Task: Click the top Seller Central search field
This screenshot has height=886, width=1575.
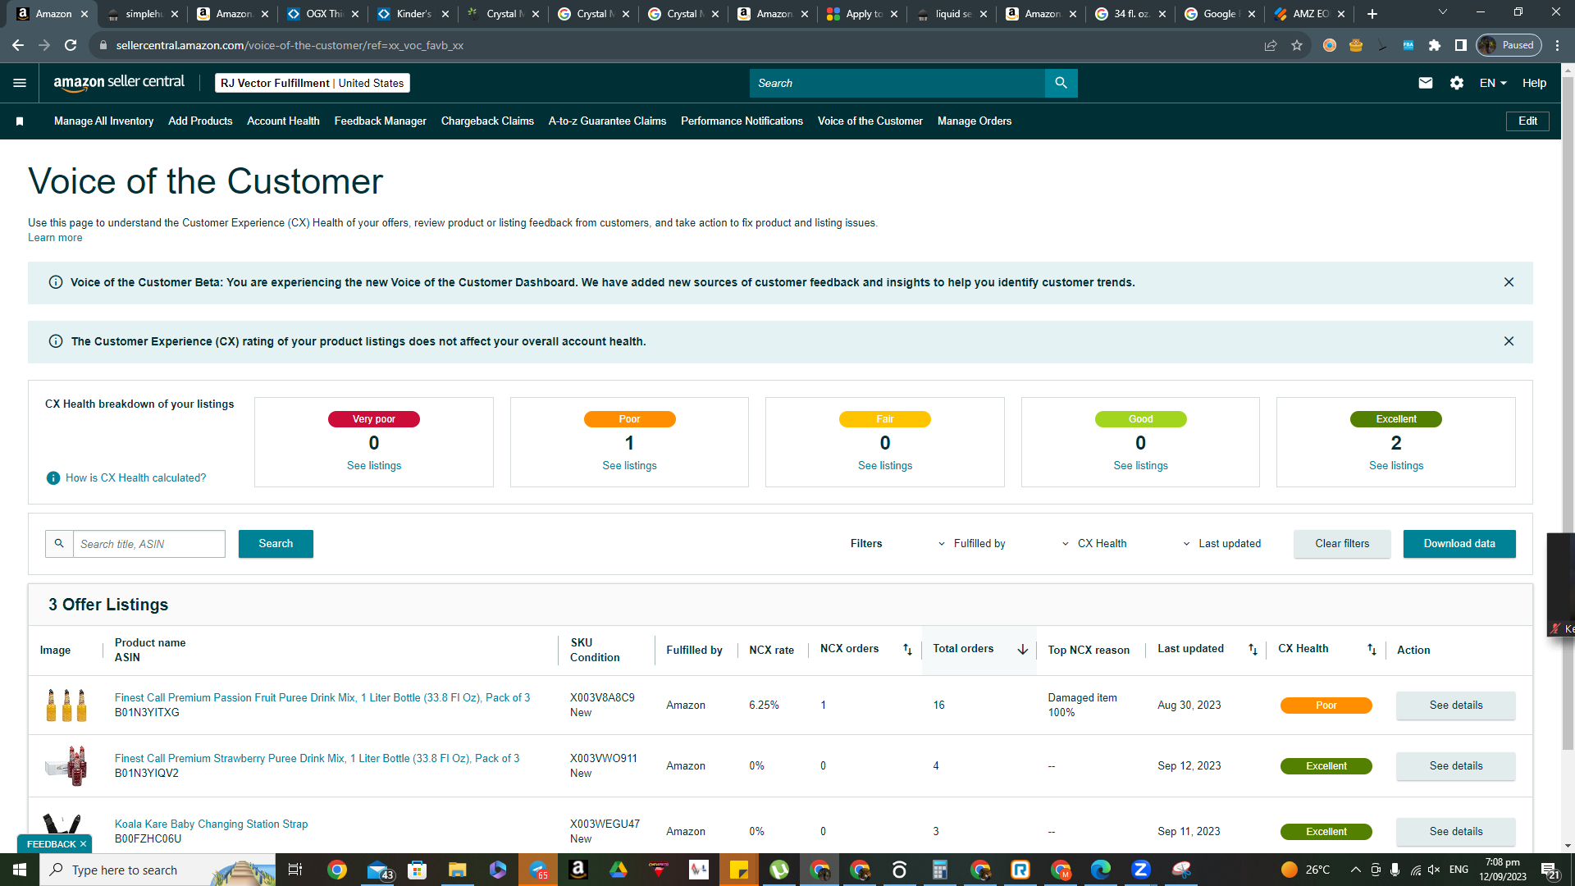Action: pos(897,83)
